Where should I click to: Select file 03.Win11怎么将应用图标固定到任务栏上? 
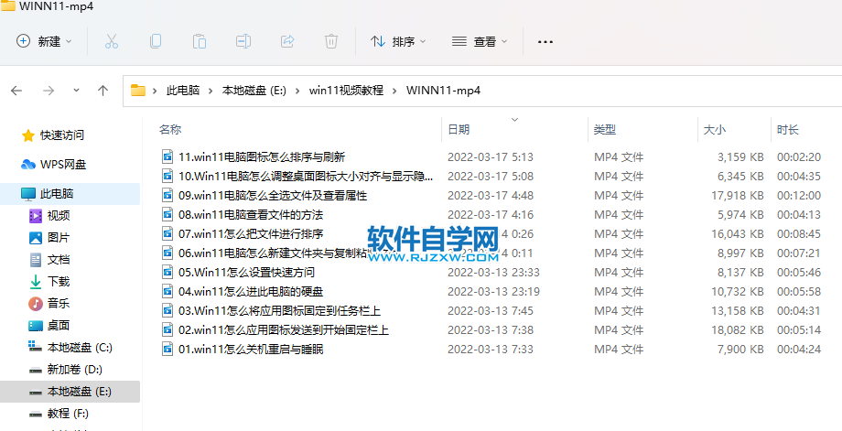pyautogui.click(x=280, y=311)
